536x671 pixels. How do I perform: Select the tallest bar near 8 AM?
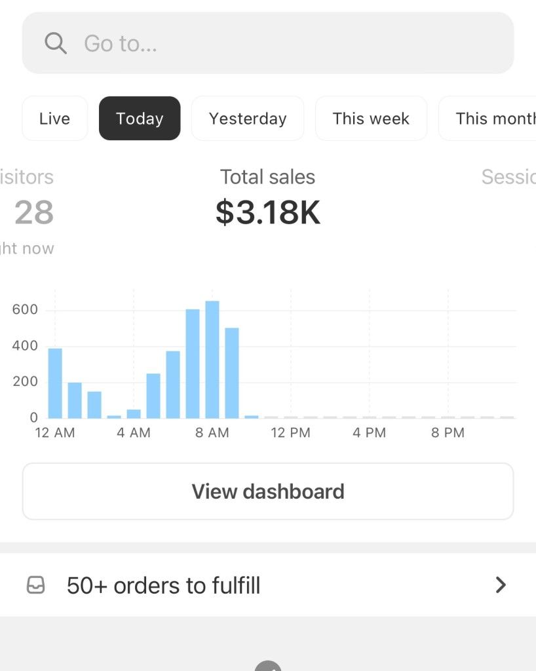point(212,357)
